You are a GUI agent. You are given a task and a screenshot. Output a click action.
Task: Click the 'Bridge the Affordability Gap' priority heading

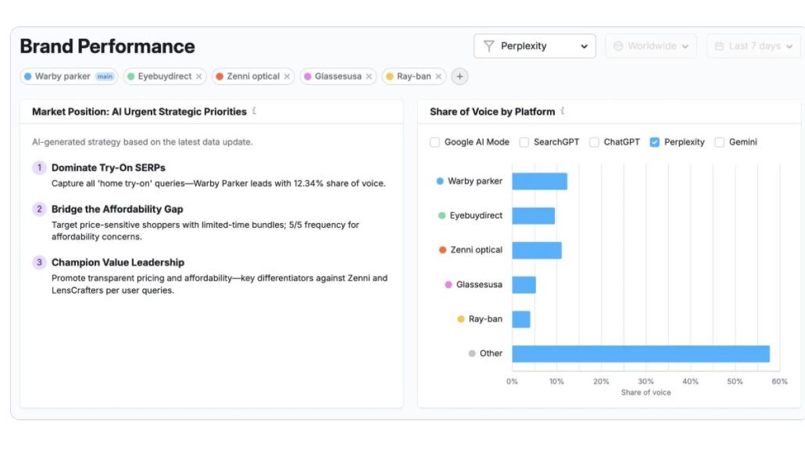click(117, 209)
